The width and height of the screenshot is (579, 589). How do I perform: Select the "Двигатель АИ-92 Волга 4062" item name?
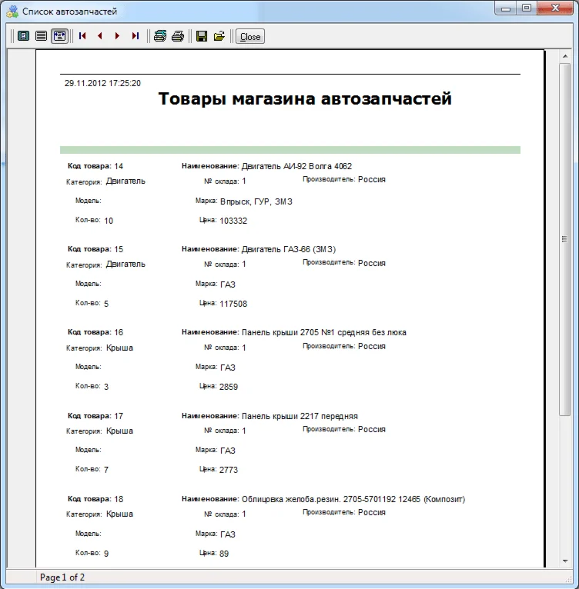(296, 166)
